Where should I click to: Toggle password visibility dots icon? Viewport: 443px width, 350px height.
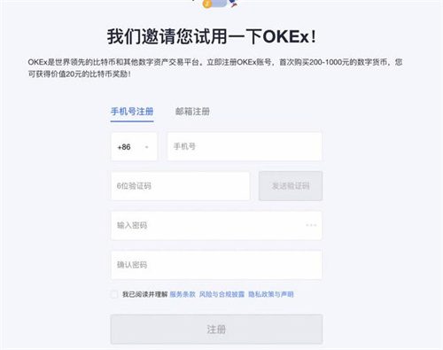[x=311, y=225]
